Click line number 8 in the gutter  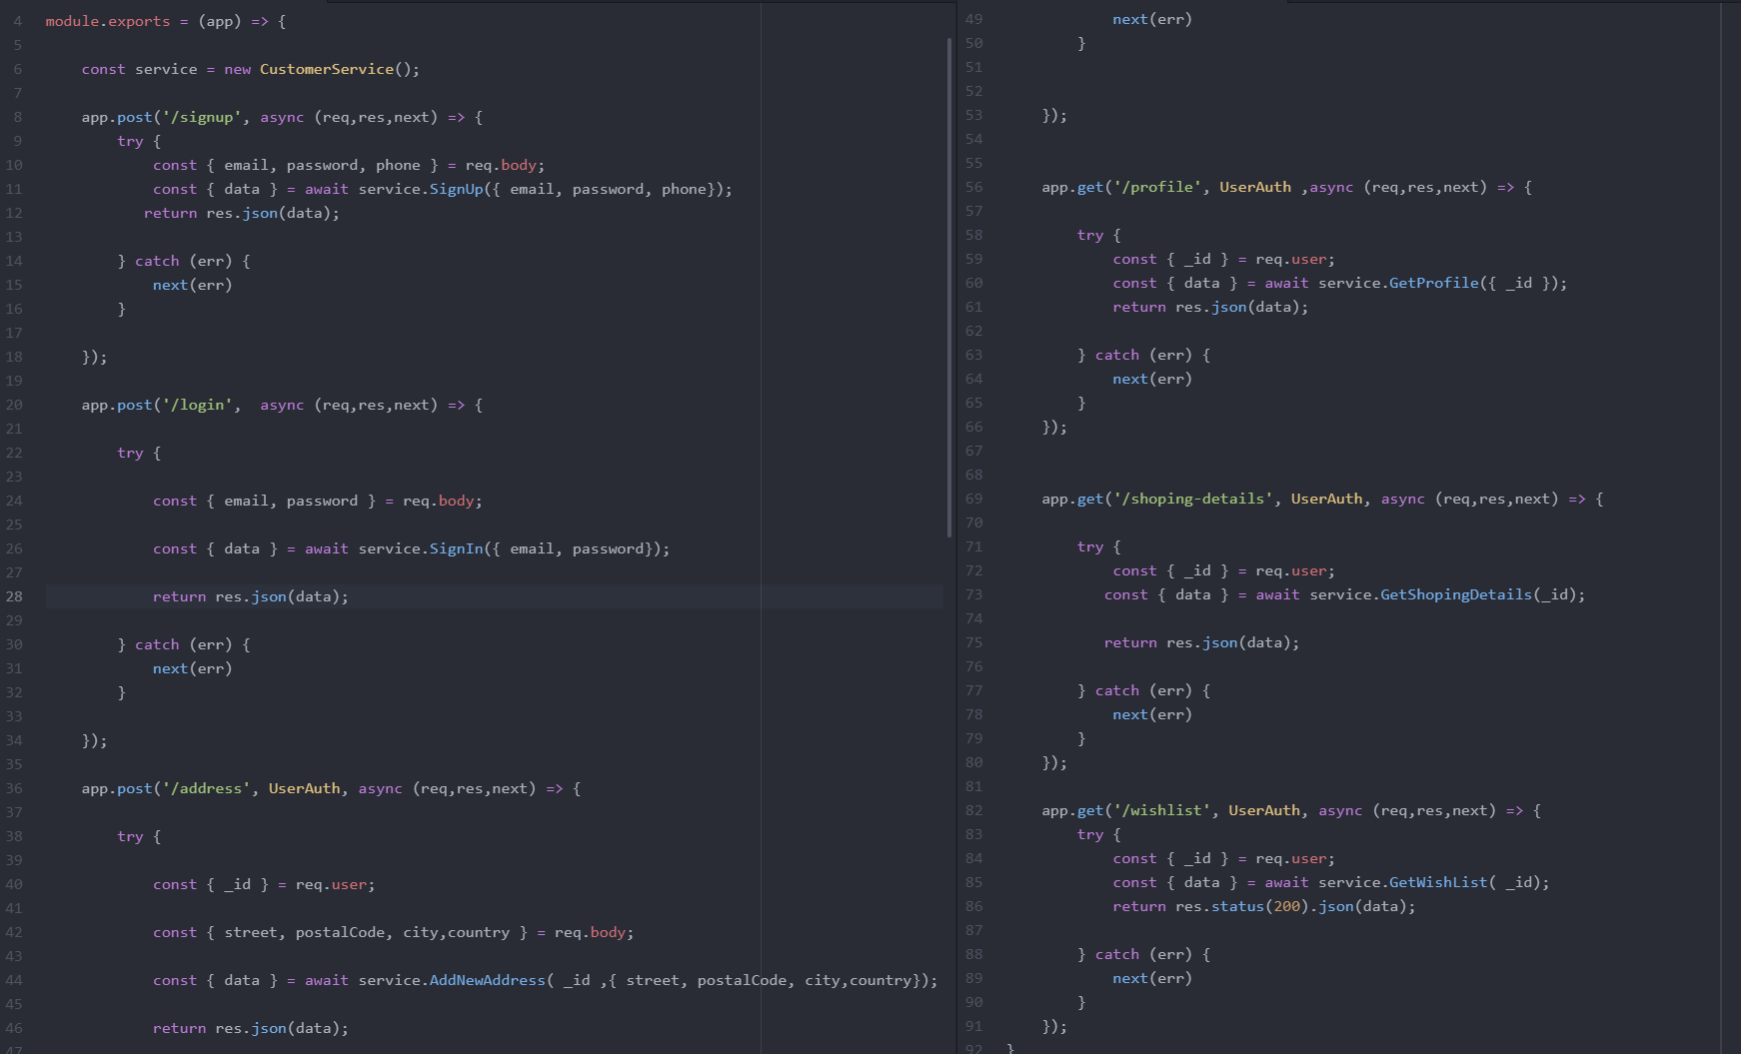[18, 117]
